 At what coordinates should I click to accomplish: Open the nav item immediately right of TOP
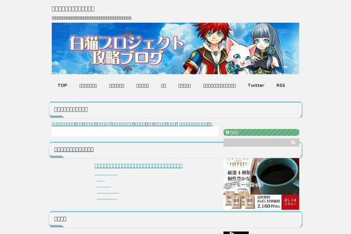click(x=88, y=85)
